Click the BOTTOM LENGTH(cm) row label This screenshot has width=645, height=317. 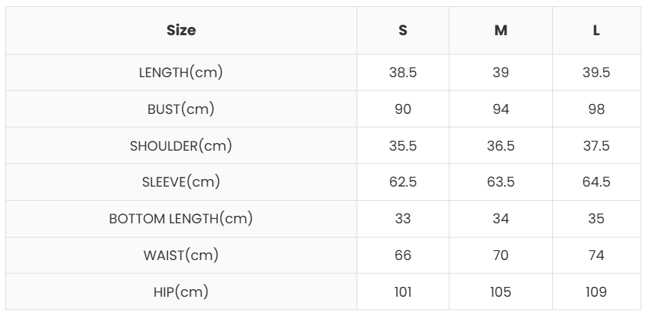coord(181,219)
